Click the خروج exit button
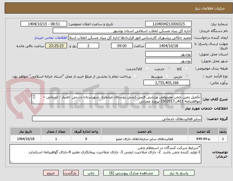 [x=51, y=173]
